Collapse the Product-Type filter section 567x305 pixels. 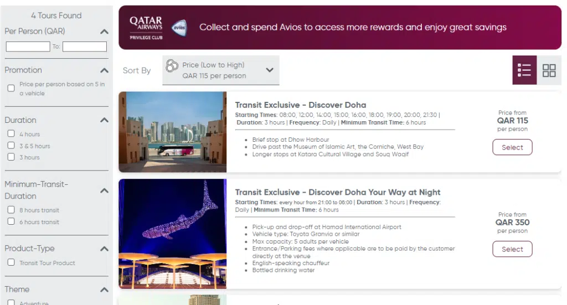pos(104,249)
